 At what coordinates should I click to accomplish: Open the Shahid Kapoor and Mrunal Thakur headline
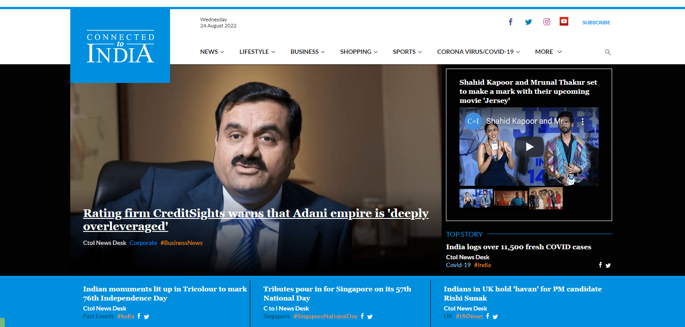(528, 91)
